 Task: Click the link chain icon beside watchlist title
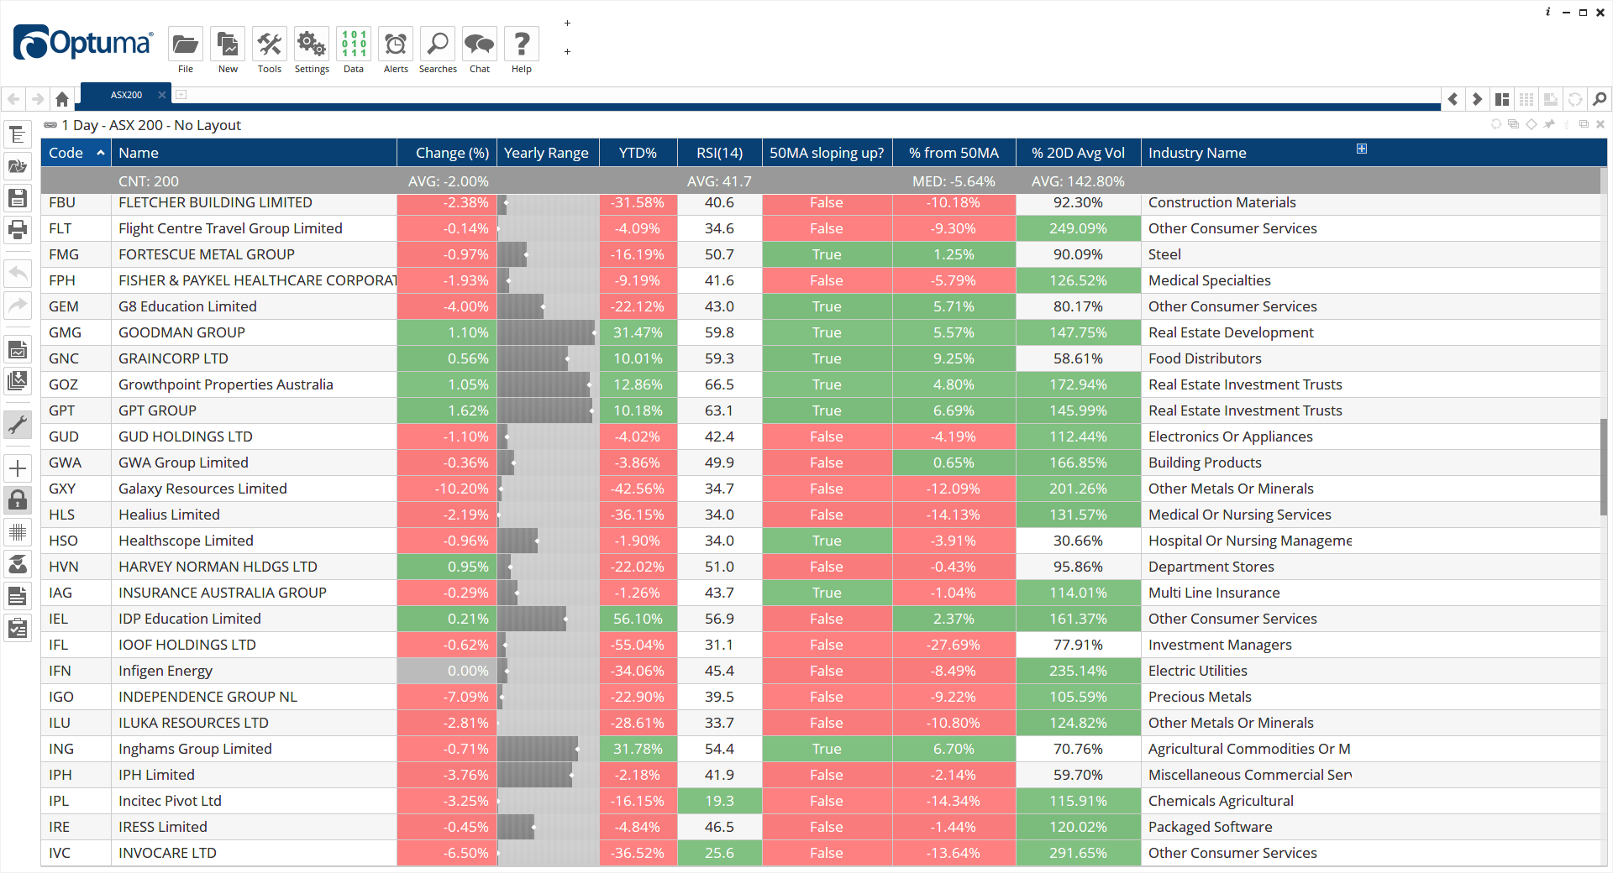50,125
